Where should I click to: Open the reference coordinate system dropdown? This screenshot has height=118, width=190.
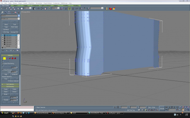[x=55, y=8]
